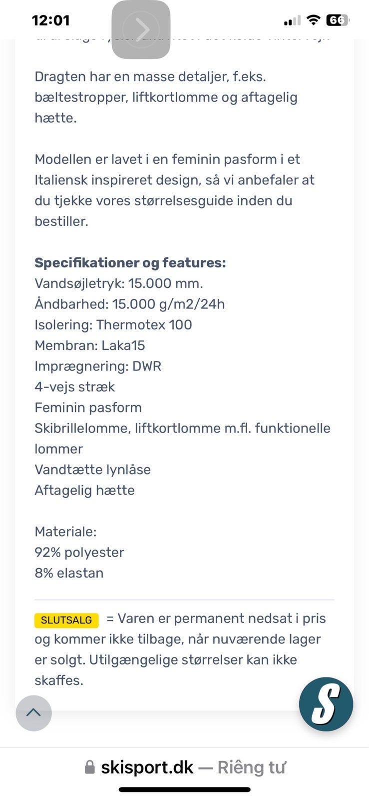
Task: Tap the "Isolering: Thermotex 100" line
Action: pos(113,324)
